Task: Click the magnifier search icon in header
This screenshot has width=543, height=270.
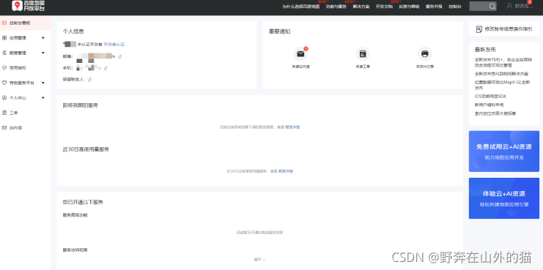Action: [492, 7]
